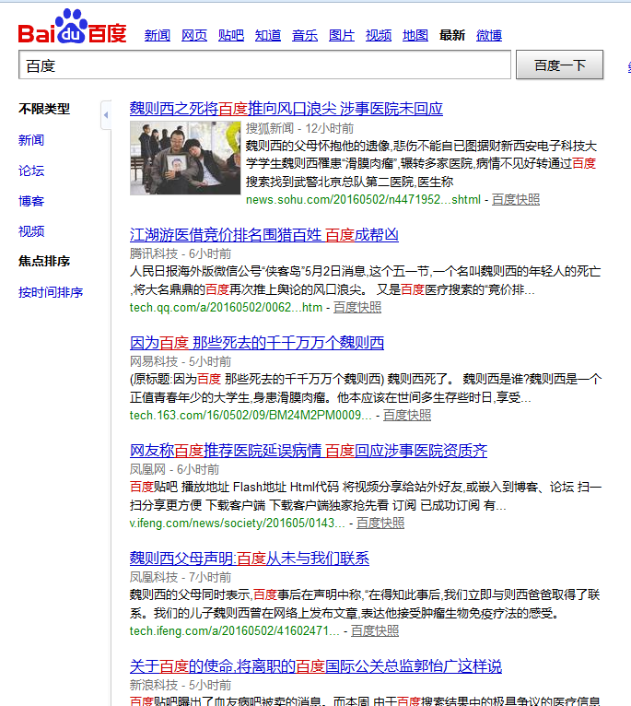The height and width of the screenshot is (706, 631).
Task: Open headline 魏则西之死将百度推向风口浪尖
Action: [286, 109]
